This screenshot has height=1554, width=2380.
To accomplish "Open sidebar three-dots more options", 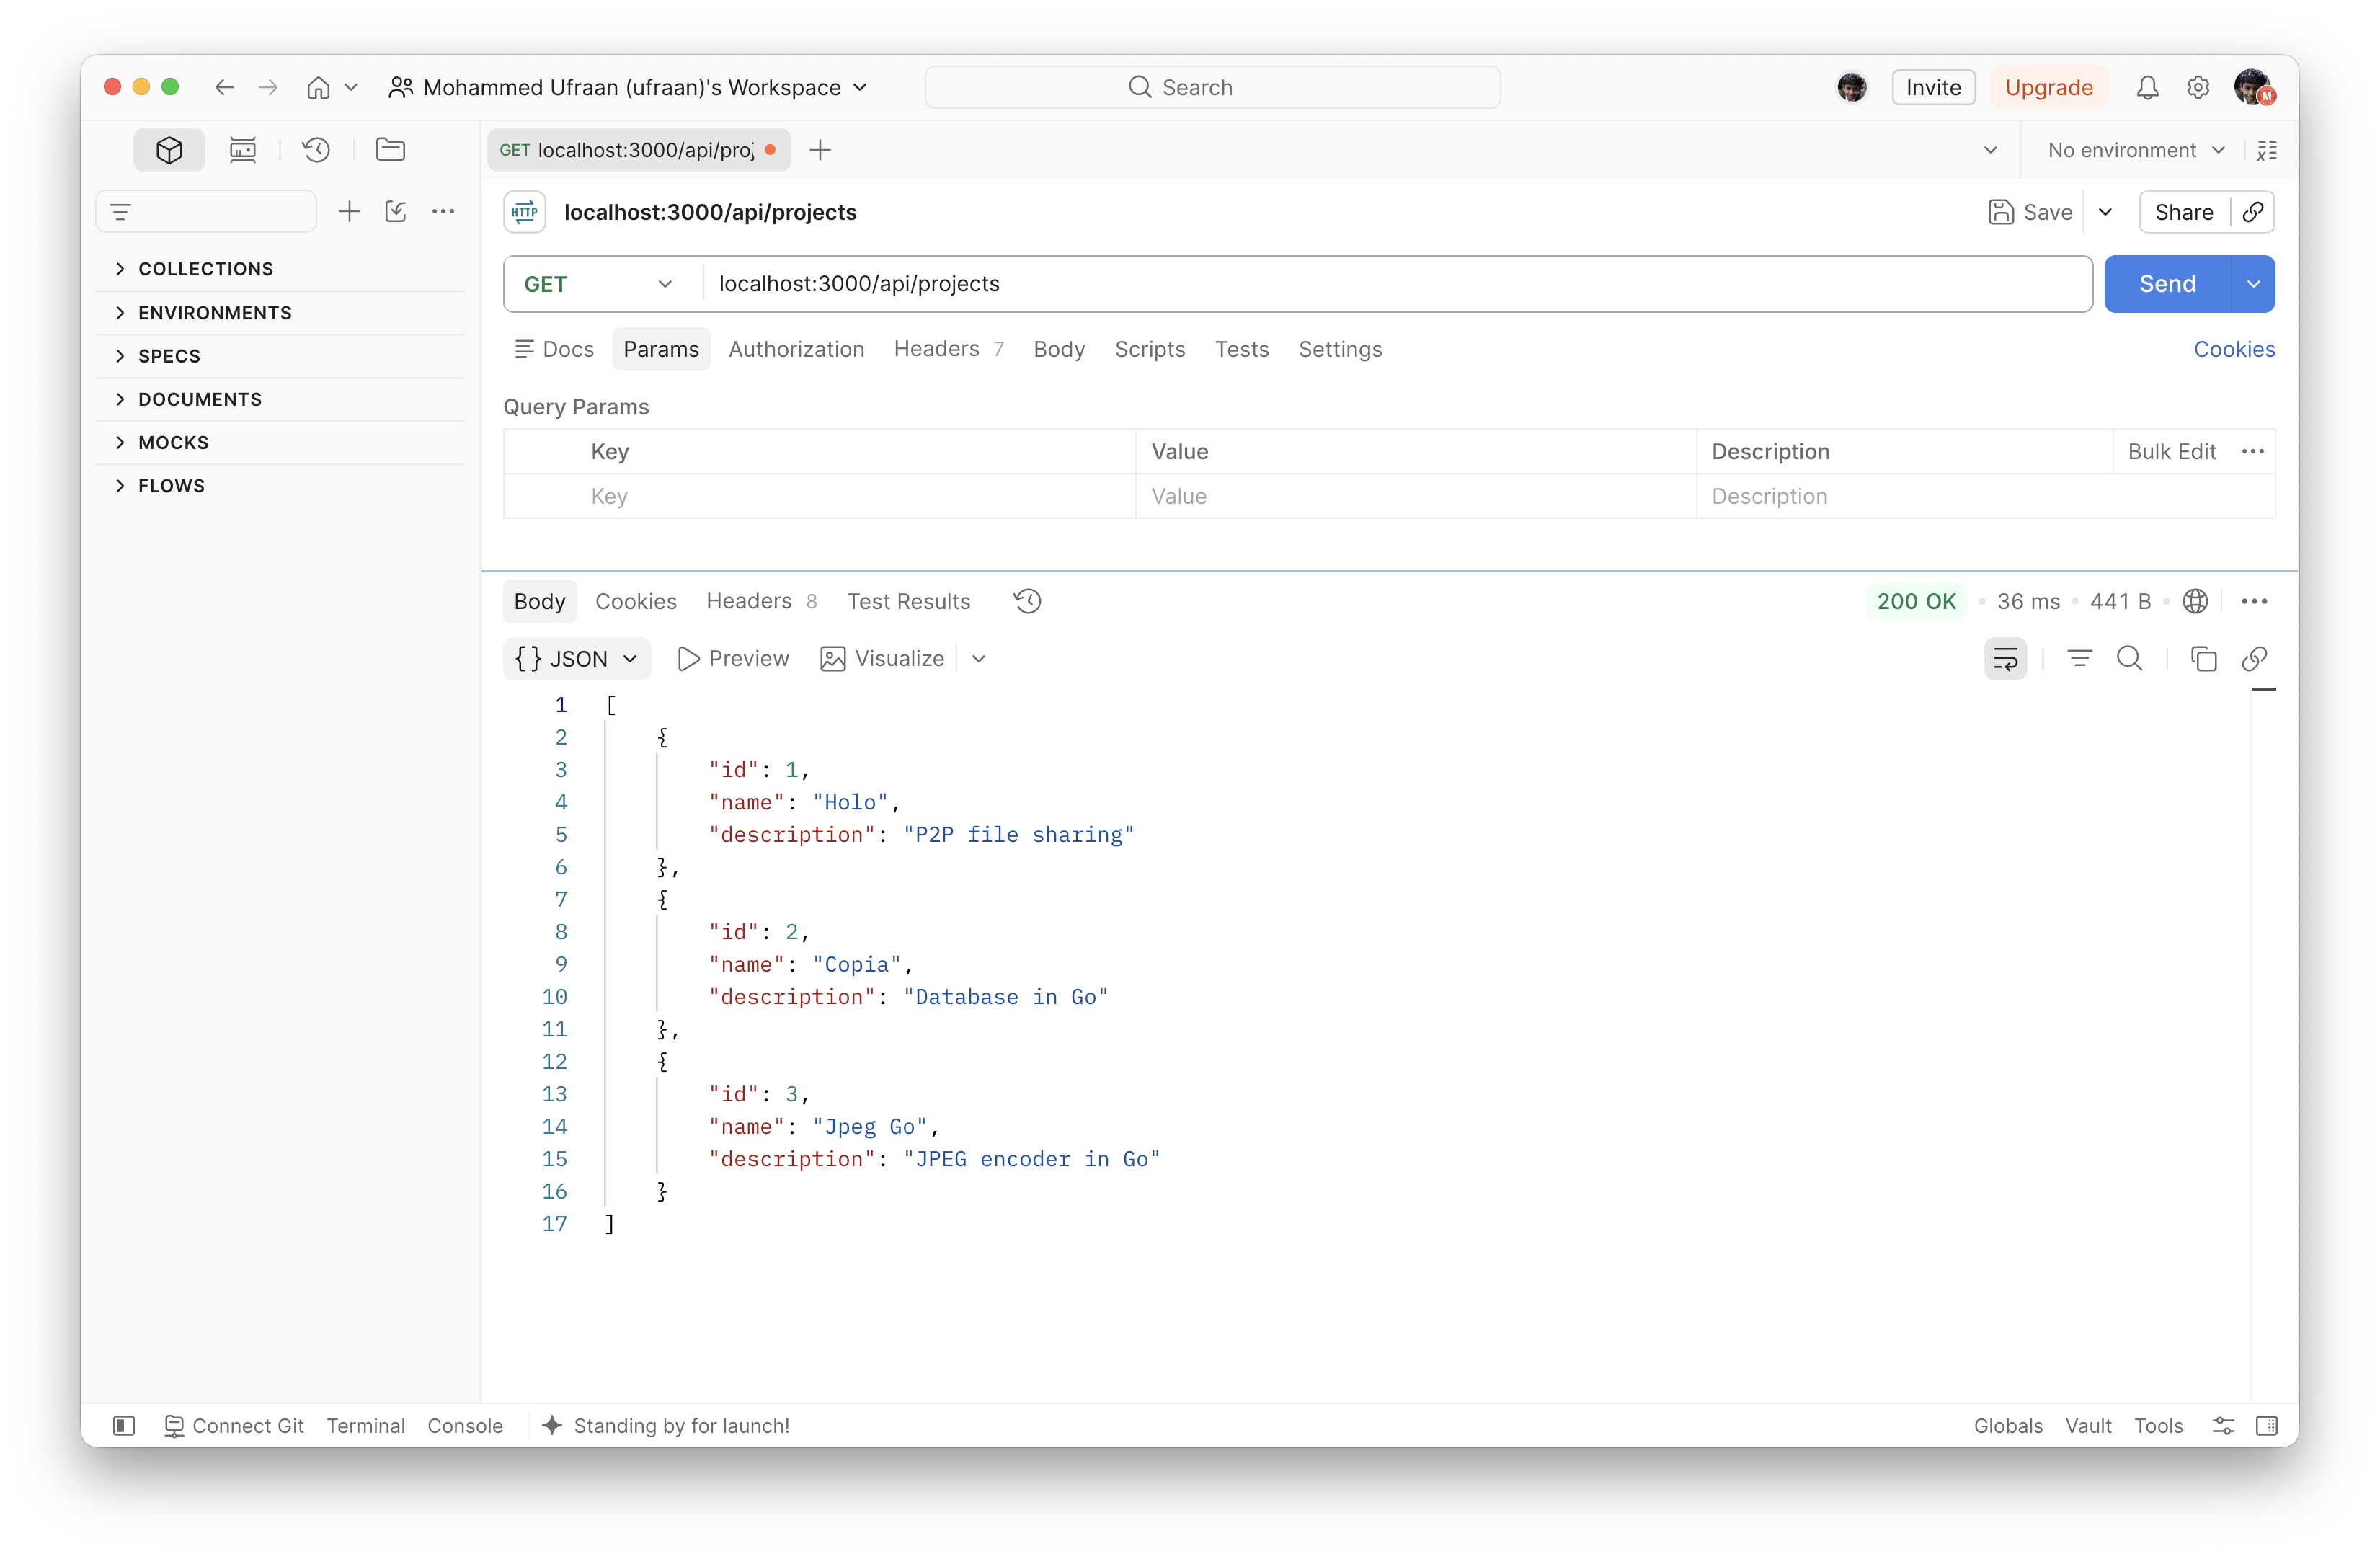I will coord(443,212).
